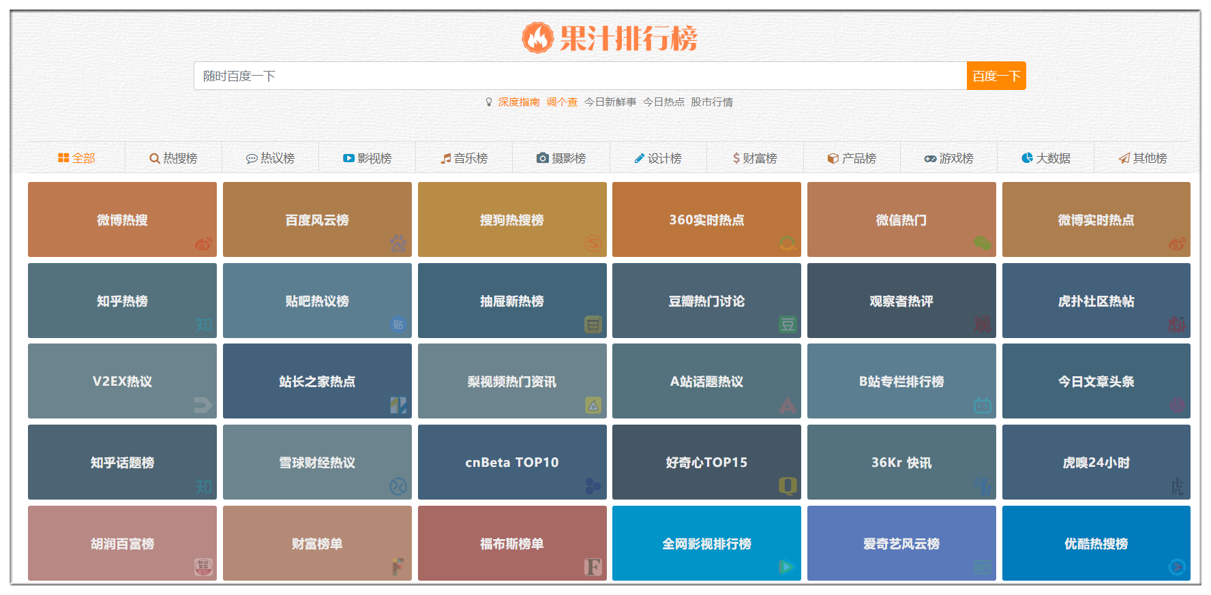
Task: Click the Bilibili TV icon on the B站专栏排行榜 card
Action: pyautogui.click(x=983, y=406)
